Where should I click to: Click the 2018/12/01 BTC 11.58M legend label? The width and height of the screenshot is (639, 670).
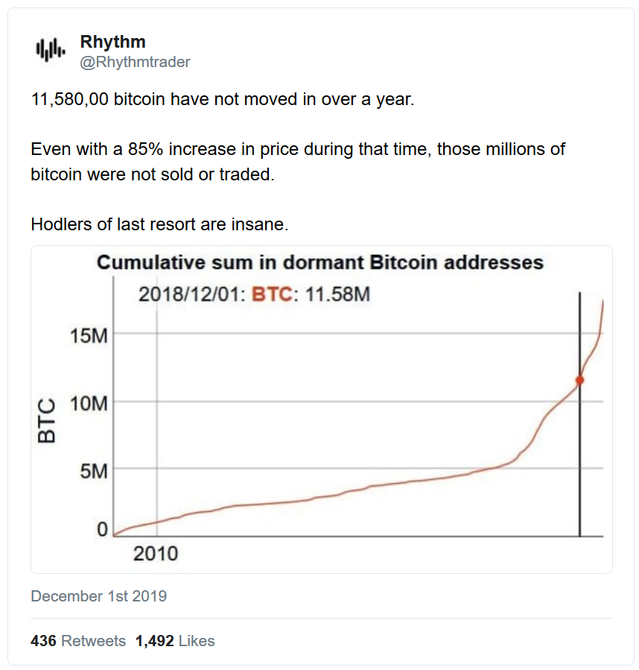pos(254,294)
